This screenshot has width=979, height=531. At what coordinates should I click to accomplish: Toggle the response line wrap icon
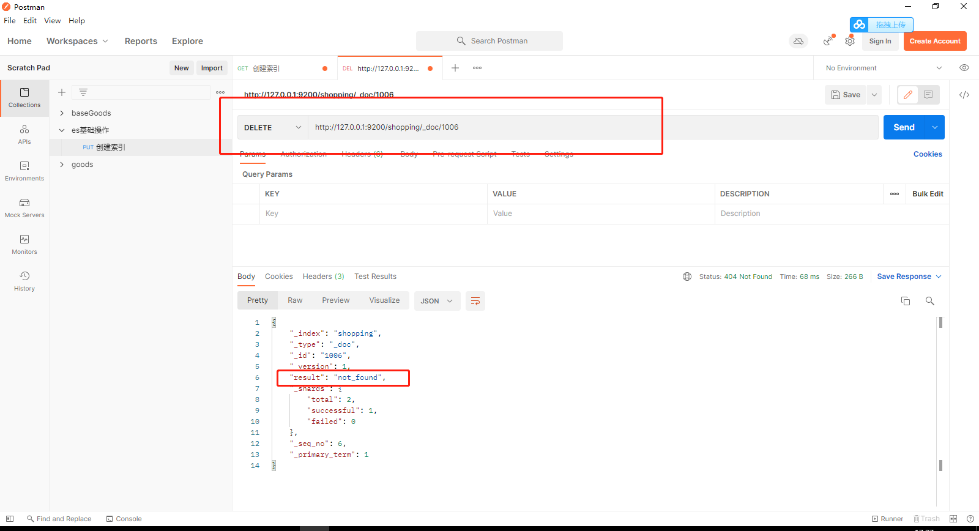[x=475, y=301]
